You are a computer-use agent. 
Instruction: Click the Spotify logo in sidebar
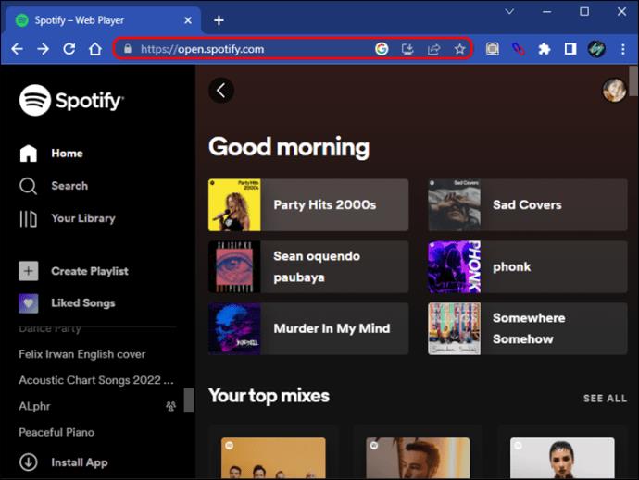coord(71,100)
